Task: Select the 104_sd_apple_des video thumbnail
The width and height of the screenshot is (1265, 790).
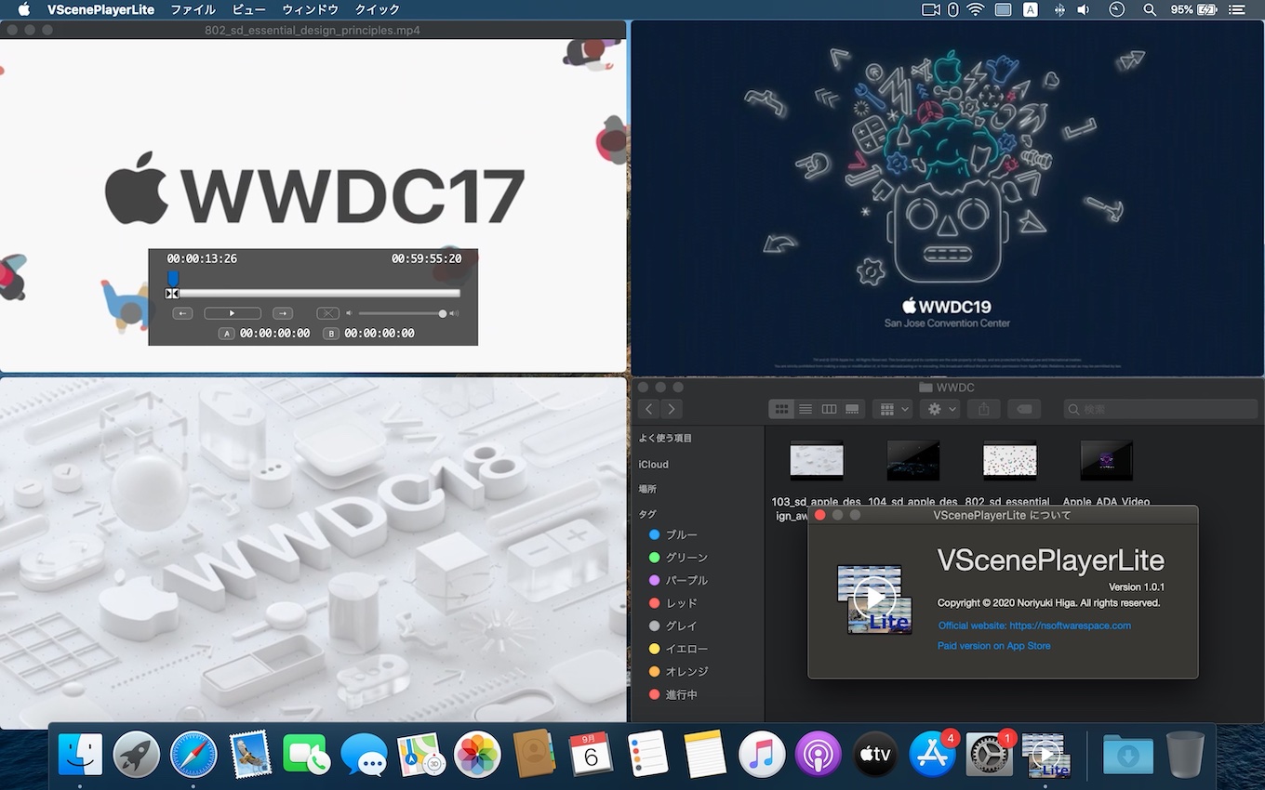Action: pyautogui.click(x=912, y=460)
